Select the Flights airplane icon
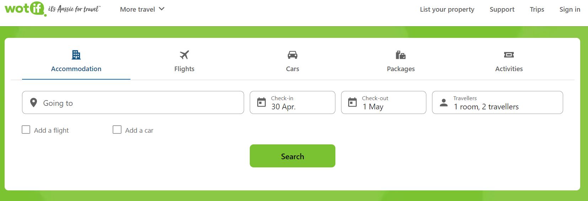588x201 pixels. click(x=184, y=55)
